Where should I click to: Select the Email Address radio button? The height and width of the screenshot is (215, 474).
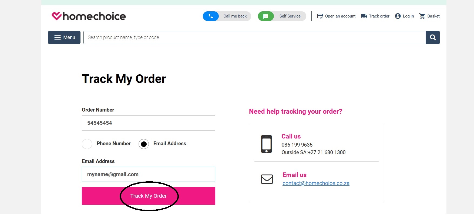pos(144,144)
